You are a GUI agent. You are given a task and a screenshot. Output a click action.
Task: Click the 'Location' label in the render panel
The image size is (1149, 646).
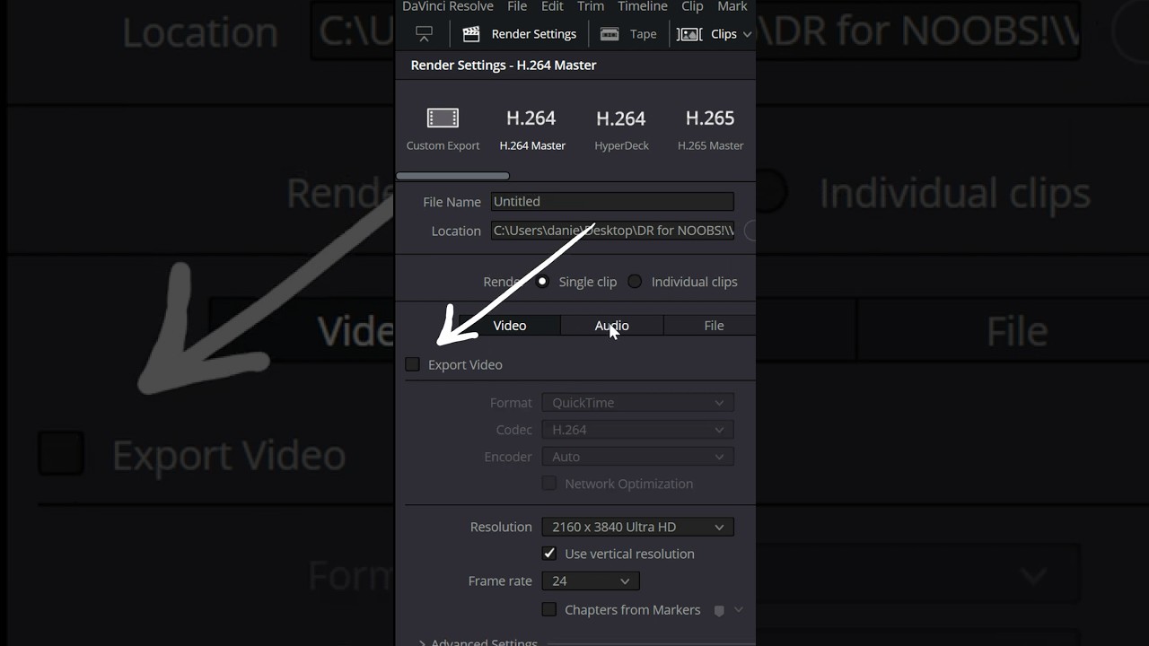pyautogui.click(x=456, y=231)
